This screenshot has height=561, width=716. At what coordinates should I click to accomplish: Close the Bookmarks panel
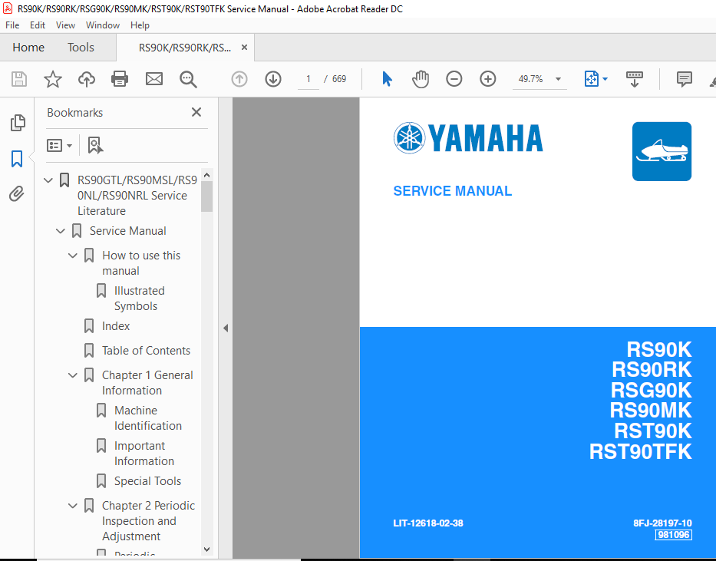click(196, 112)
